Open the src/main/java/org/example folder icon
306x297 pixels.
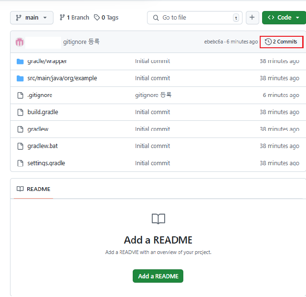[x=20, y=78]
